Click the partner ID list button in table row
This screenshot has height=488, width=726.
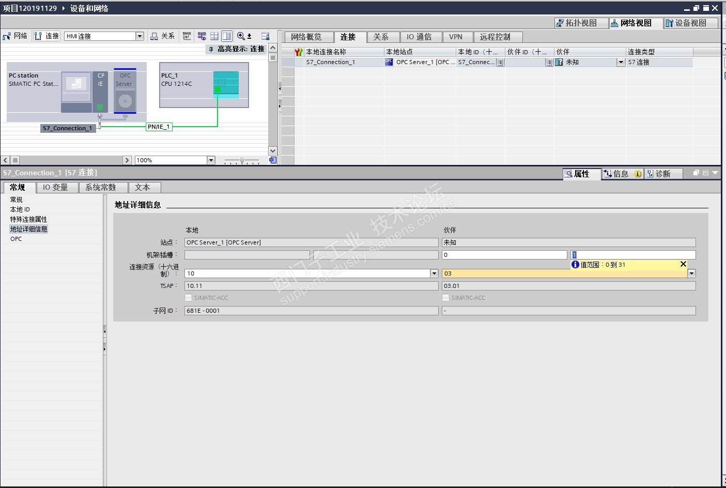549,62
